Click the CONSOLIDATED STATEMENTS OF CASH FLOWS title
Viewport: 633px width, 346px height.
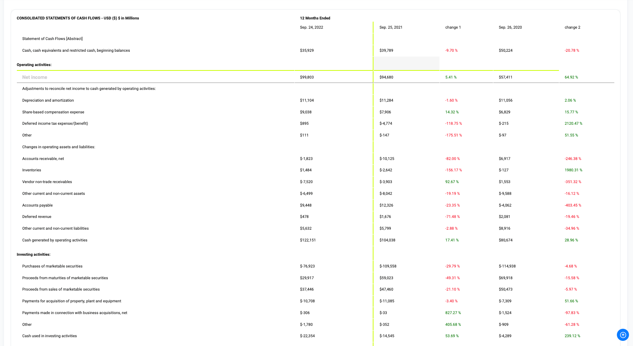tap(78, 18)
